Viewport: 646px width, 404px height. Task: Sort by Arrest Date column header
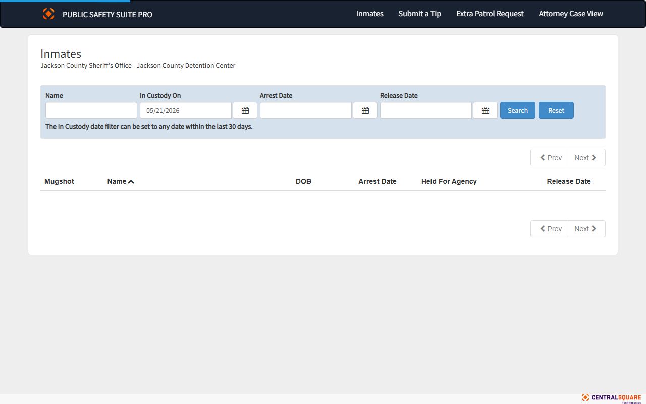[378, 181]
